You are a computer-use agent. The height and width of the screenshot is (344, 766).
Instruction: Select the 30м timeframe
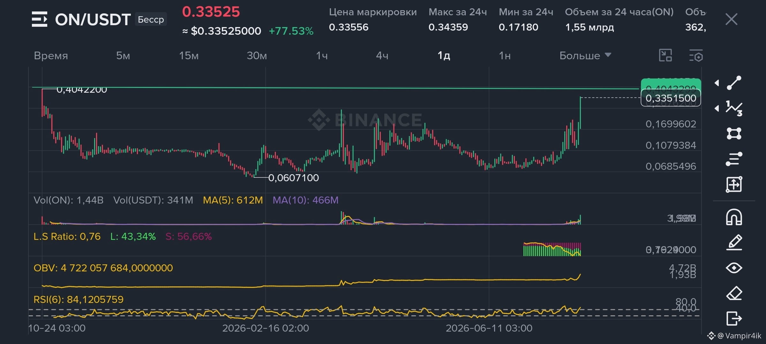[x=257, y=56]
